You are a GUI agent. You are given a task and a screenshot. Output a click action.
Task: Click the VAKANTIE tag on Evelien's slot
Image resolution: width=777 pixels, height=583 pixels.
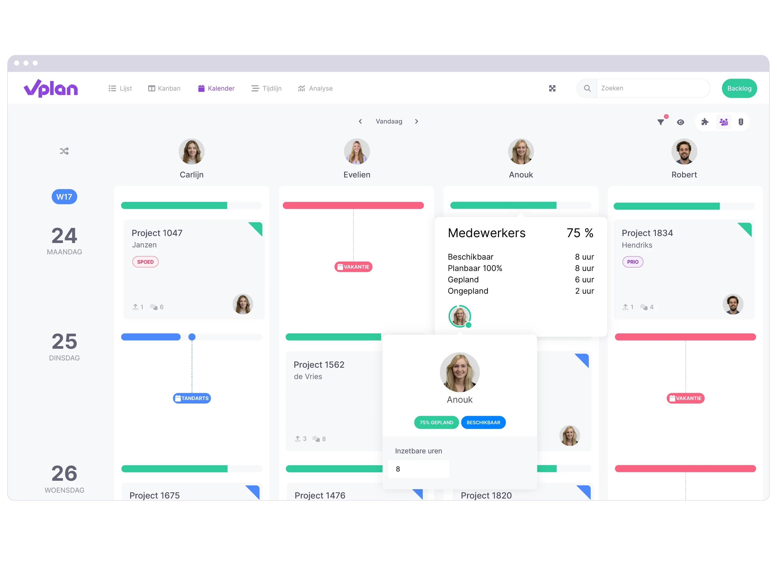tap(353, 267)
